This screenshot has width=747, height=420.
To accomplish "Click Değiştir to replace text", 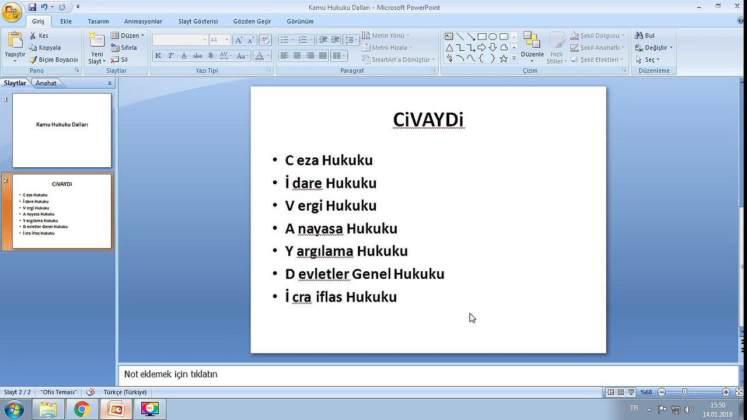I will tap(654, 48).
